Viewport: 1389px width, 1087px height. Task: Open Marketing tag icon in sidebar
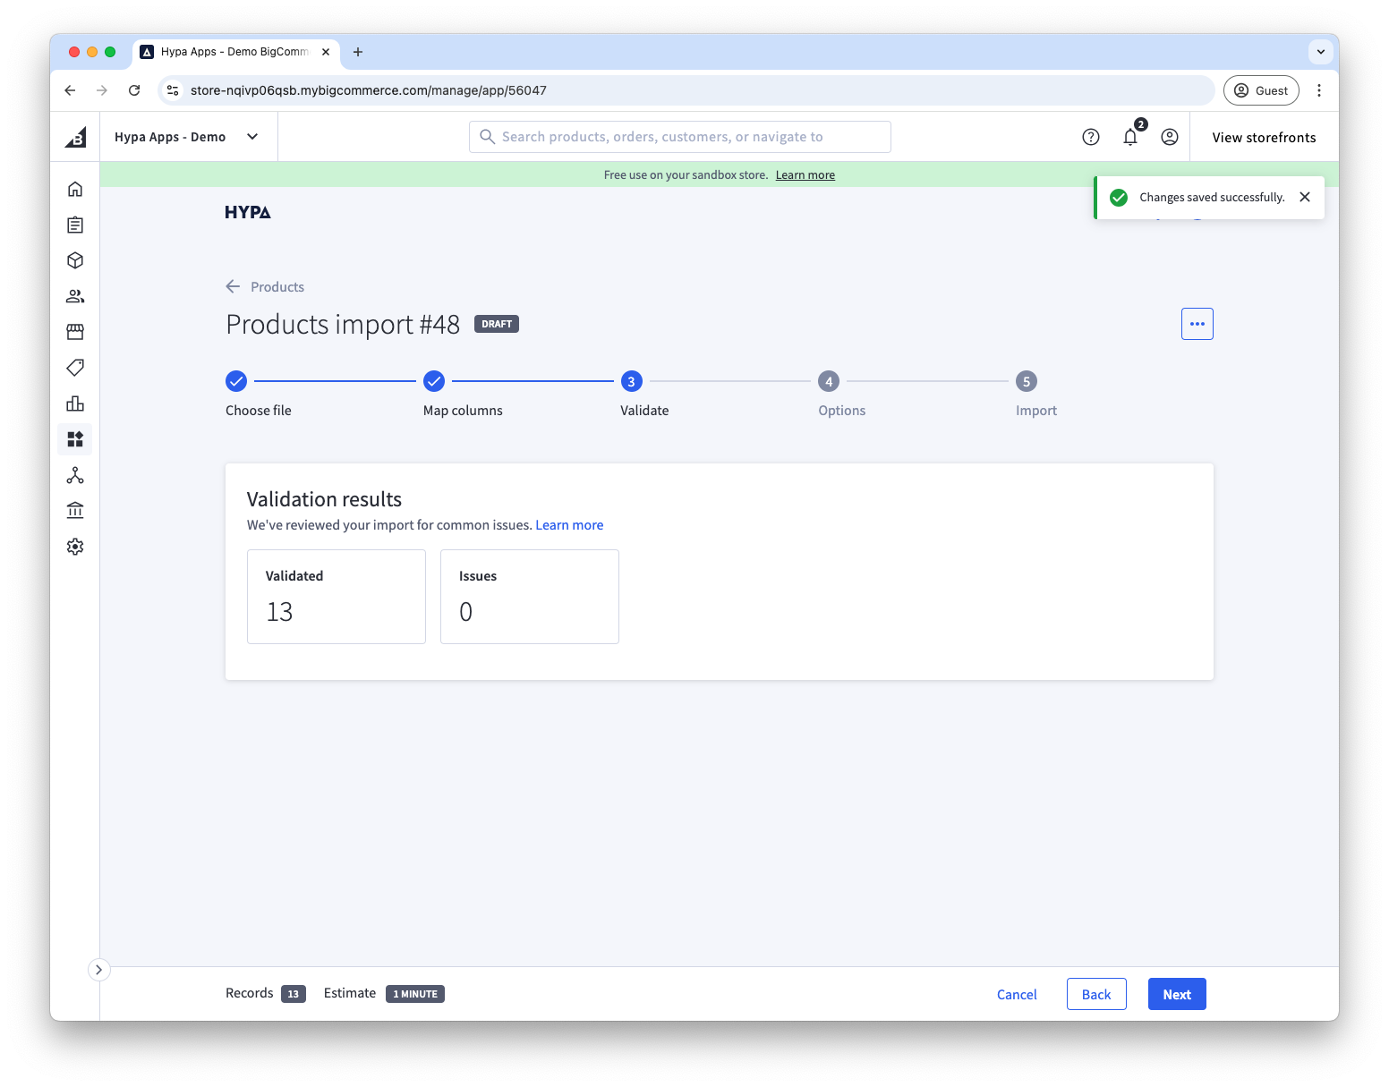point(75,368)
